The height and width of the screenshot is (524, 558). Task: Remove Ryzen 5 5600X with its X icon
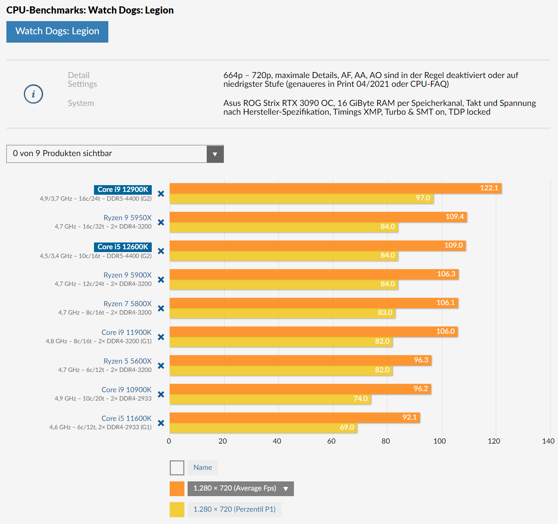click(x=161, y=366)
